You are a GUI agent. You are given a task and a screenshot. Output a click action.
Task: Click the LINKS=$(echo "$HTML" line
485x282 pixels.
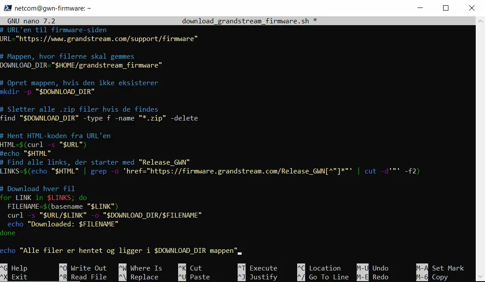[210, 171]
